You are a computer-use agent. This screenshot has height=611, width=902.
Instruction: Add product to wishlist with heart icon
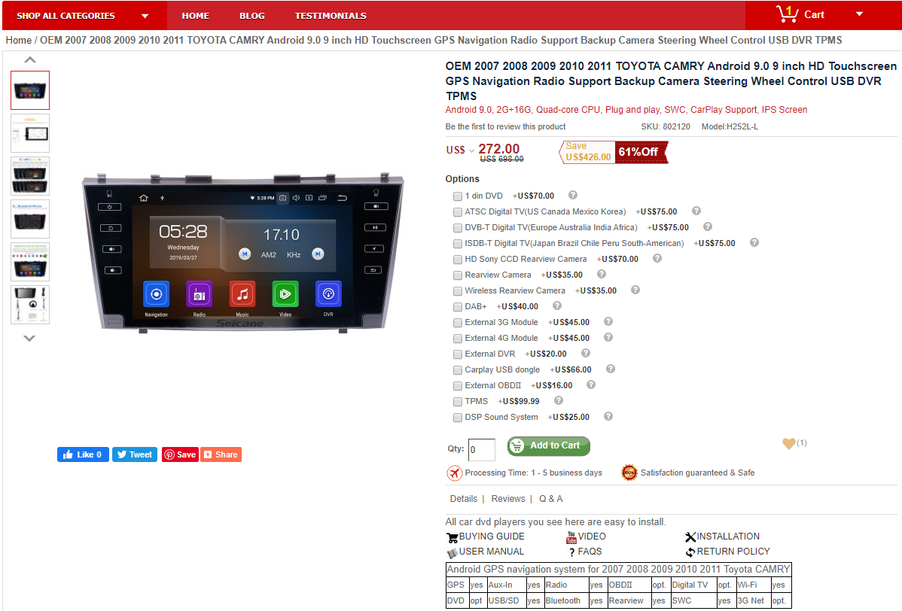click(788, 443)
